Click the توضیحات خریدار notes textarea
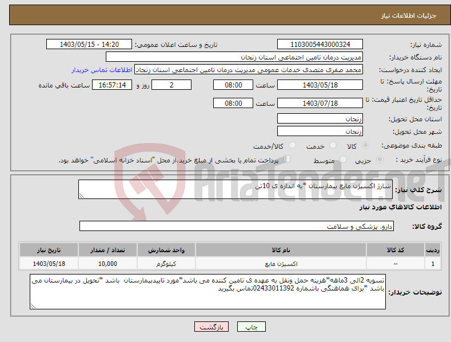The image size is (451, 342). (x=207, y=292)
